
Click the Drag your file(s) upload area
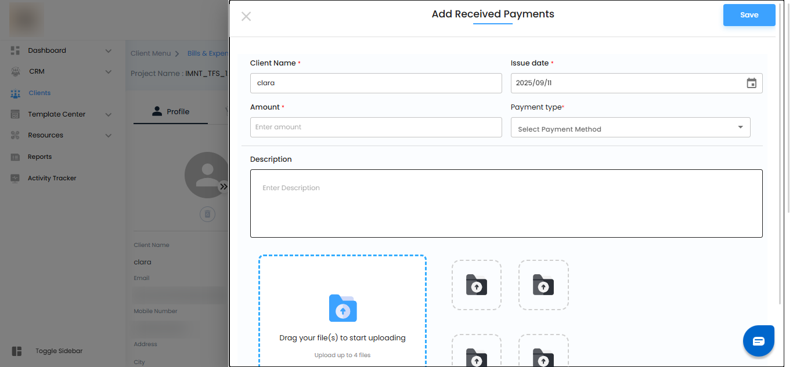coord(343,311)
